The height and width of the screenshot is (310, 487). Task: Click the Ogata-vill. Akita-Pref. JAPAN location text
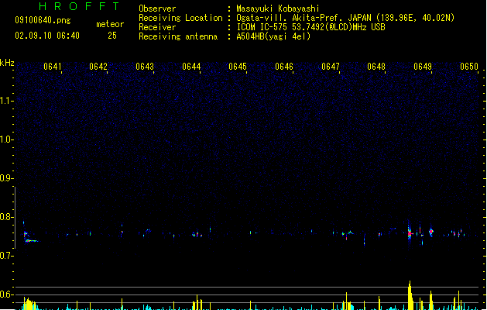click(x=345, y=18)
